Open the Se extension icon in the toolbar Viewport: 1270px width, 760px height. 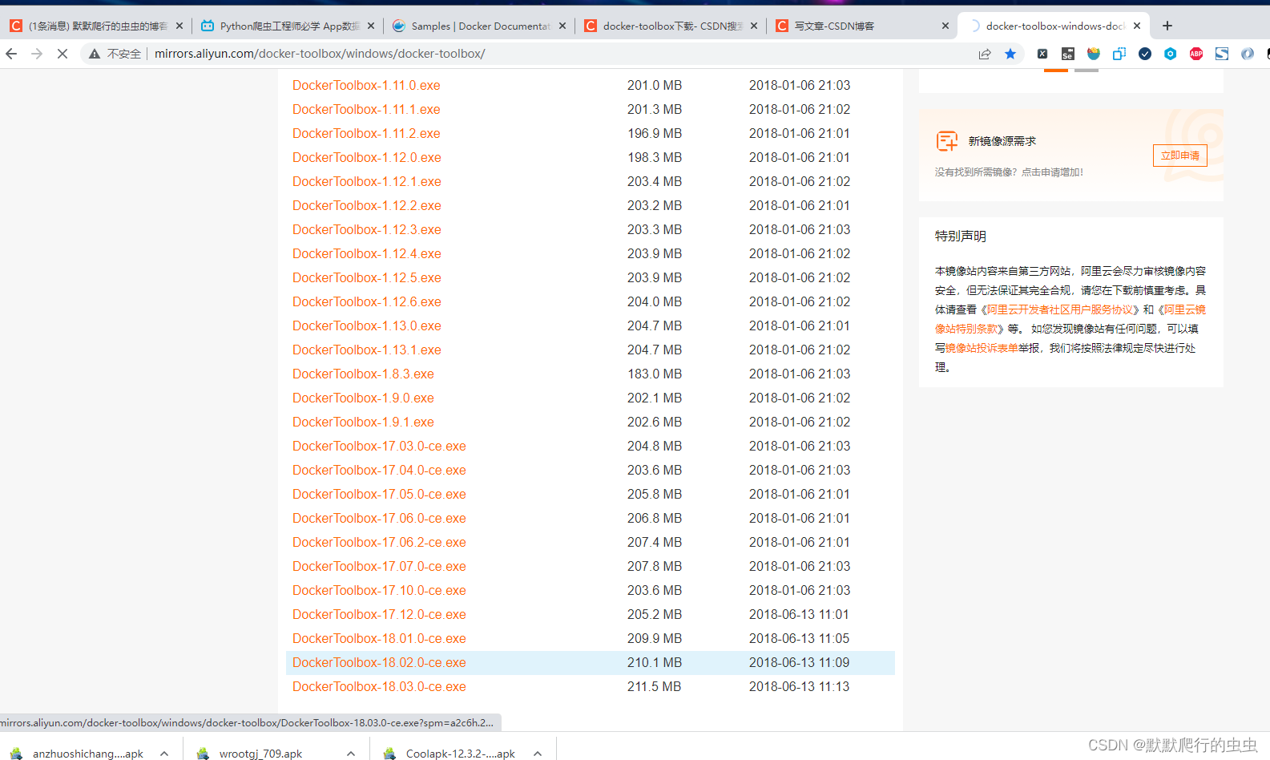tap(1068, 54)
